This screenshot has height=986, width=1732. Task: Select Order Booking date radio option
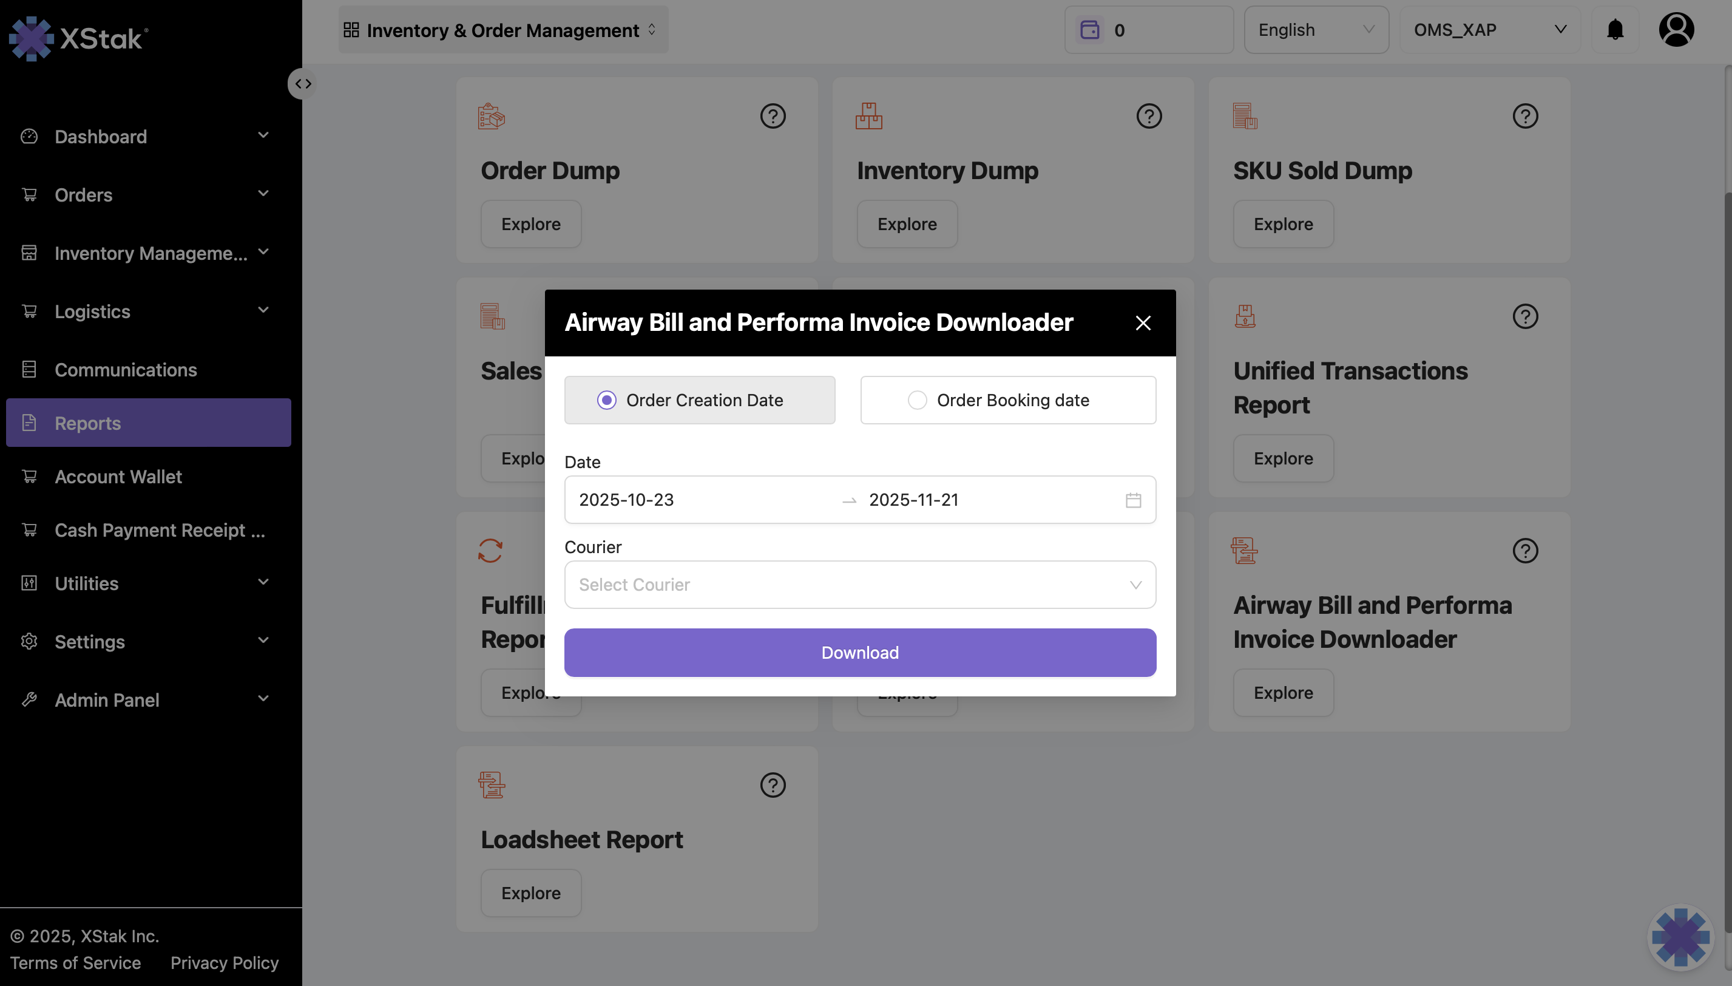[x=917, y=400]
